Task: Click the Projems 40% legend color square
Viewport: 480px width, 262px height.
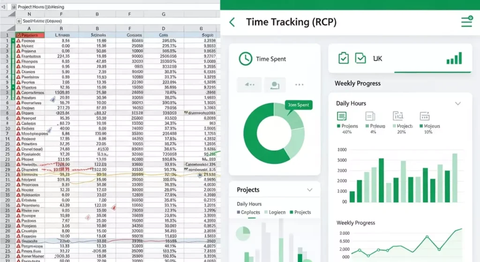Action: point(338,126)
